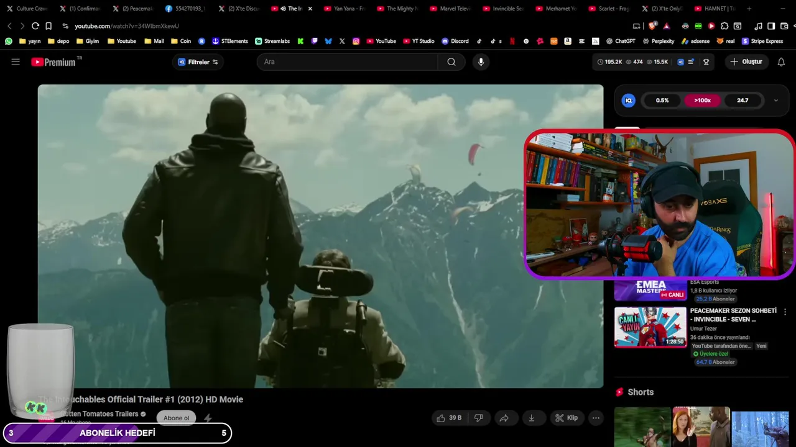Open the ChatGPT bookmark

(621, 41)
